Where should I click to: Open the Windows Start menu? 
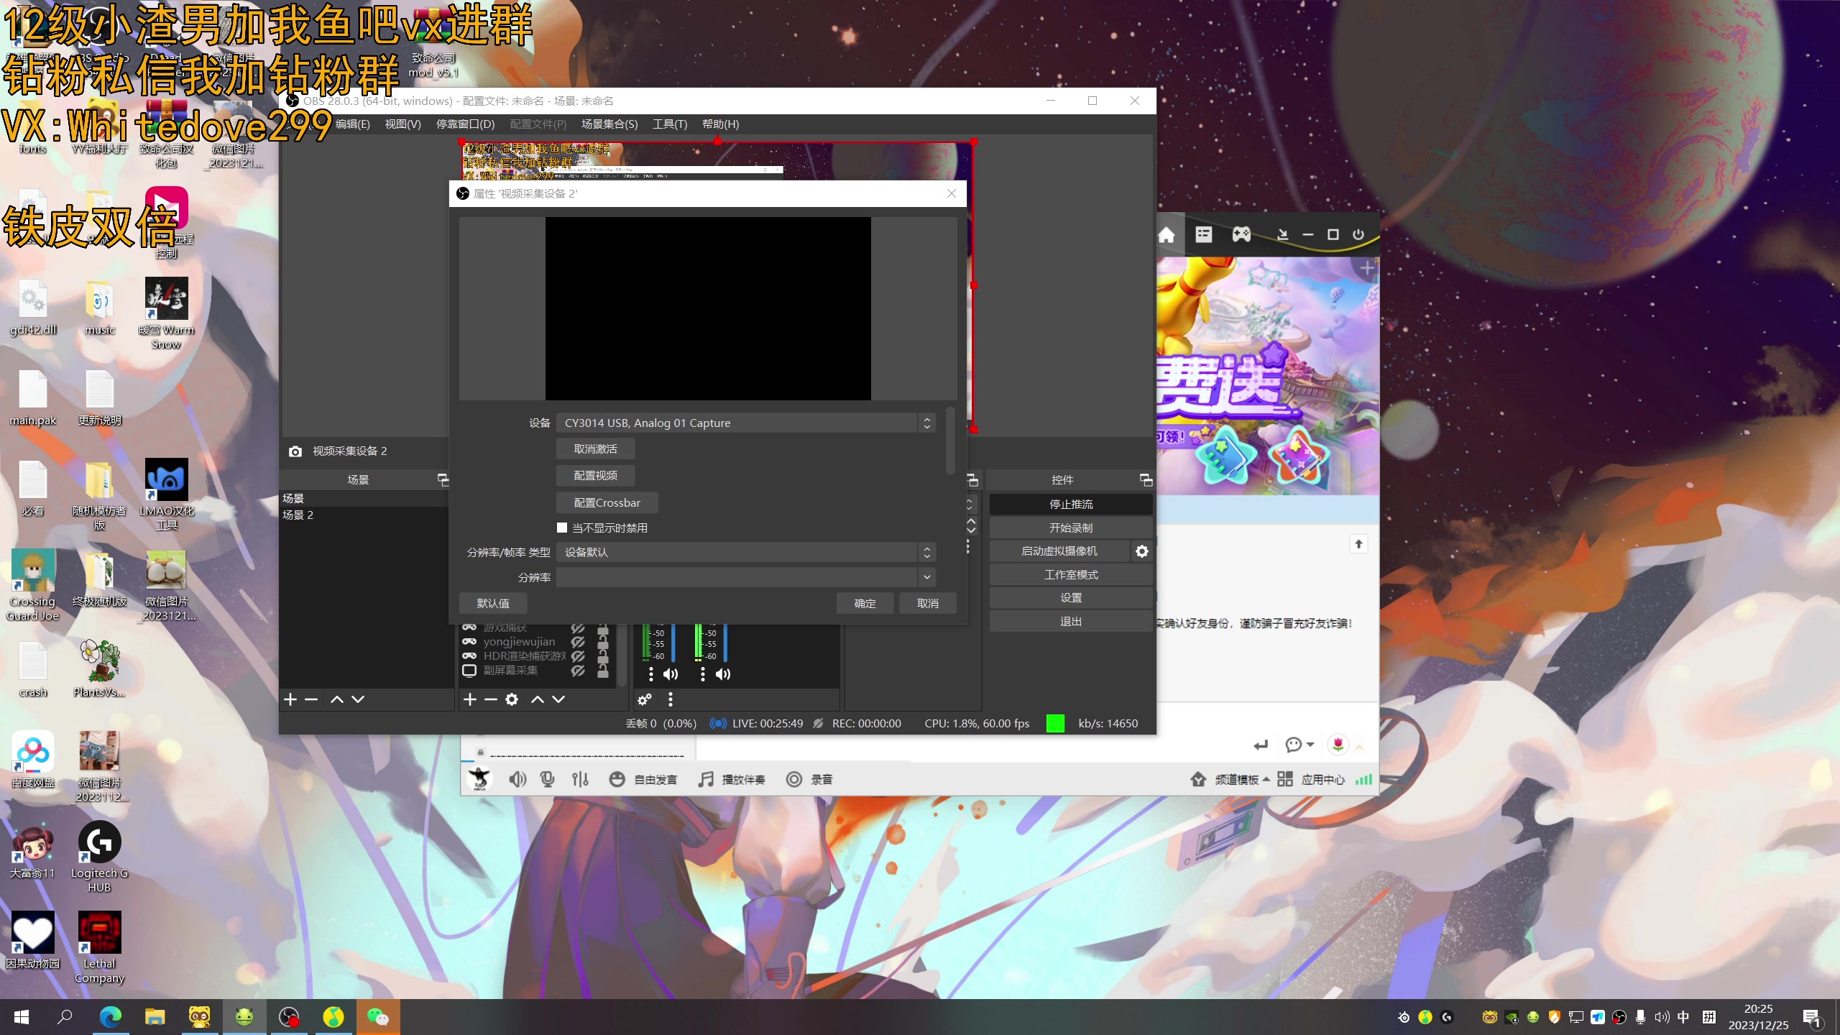pyautogui.click(x=22, y=1017)
